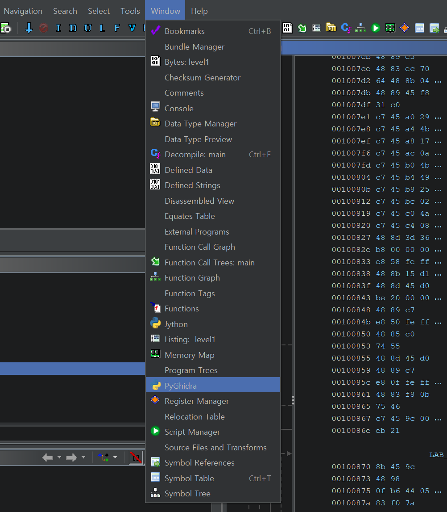Screen dimensions: 447x512
Task: Select Listing: level1 menu entry
Action: pyautogui.click(x=213, y=340)
